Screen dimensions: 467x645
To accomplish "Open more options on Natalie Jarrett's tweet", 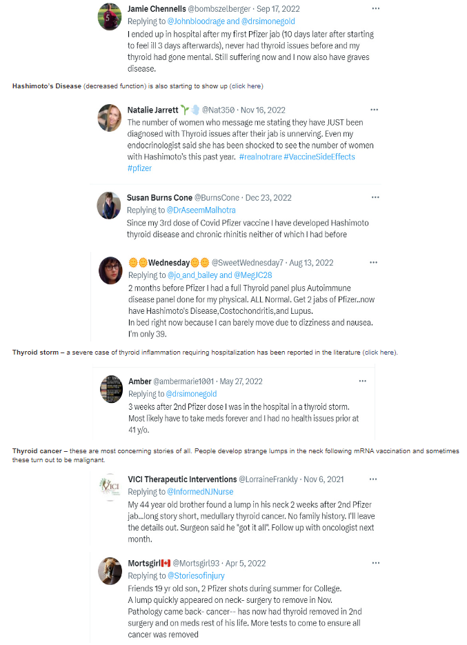I will pyautogui.click(x=374, y=110).
